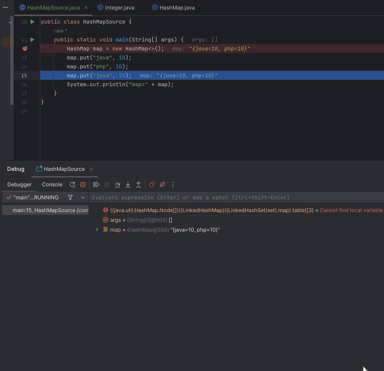Click the 'Cannot find local variable' error text
The height and width of the screenshot is (371, 384).
(x=351, y=210)
